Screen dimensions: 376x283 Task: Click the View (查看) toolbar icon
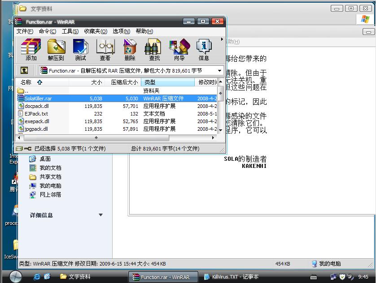(x=105, y=50)
